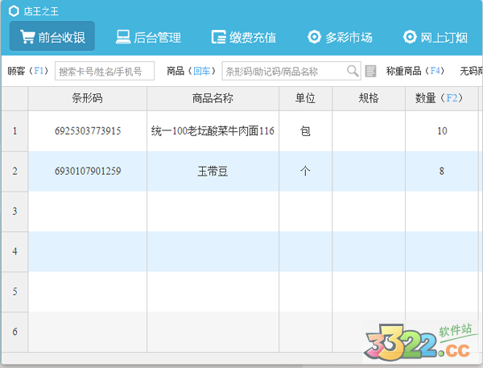The image size is (483, 368).
Task: Select barcode 6925303773915 cell
Action: click(x=88, y=131)
